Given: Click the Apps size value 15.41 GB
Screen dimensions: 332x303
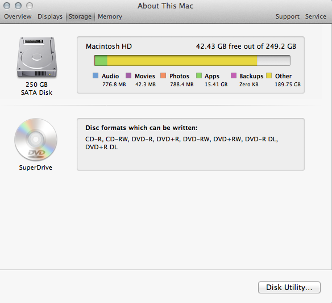Looking at the screenshot, I should [216, 85].
